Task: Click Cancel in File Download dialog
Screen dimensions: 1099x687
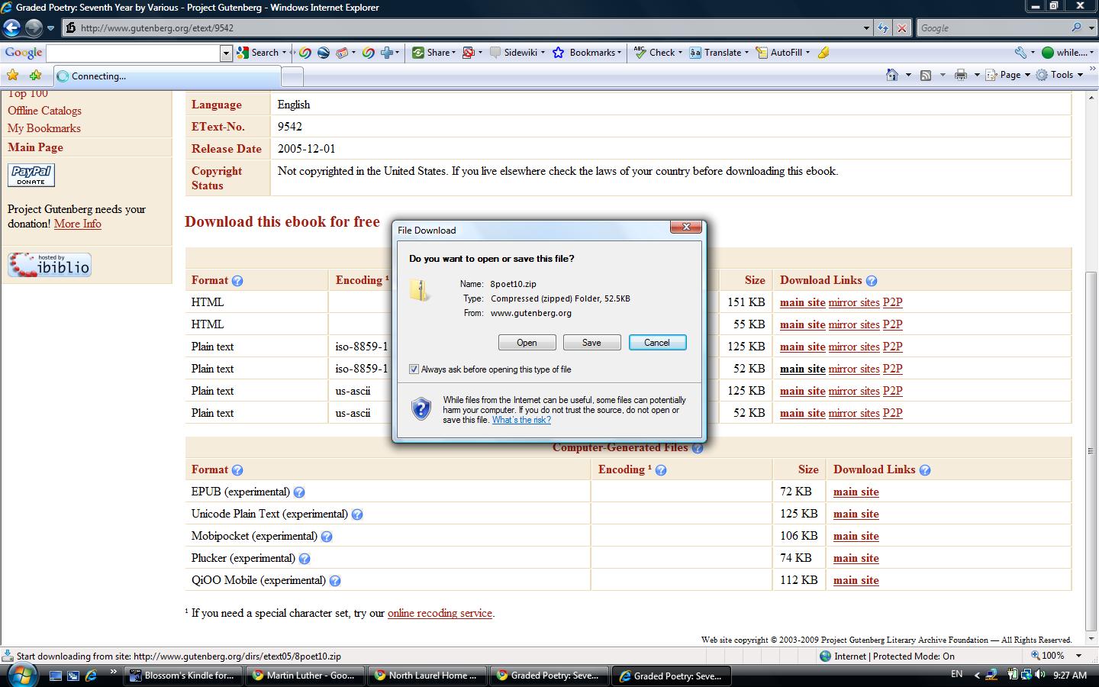Action: 657,343
